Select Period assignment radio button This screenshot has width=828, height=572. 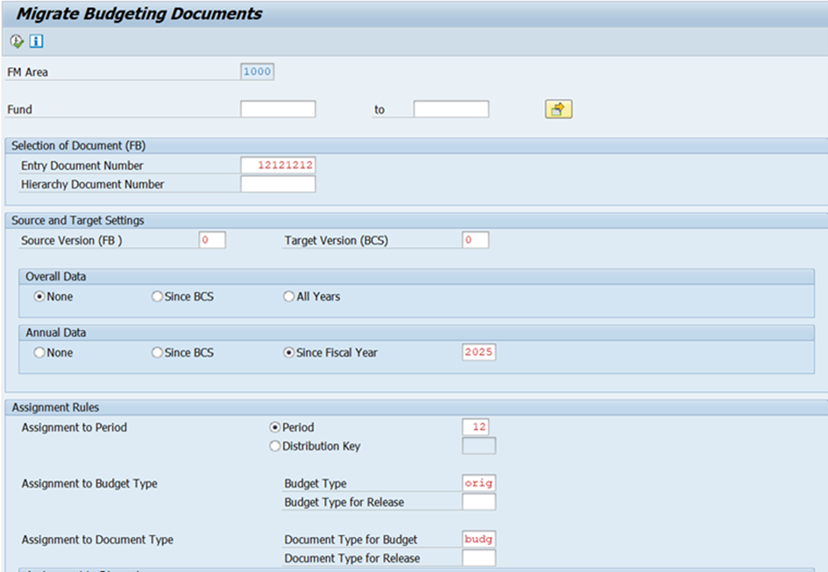[x=275, y=427]
